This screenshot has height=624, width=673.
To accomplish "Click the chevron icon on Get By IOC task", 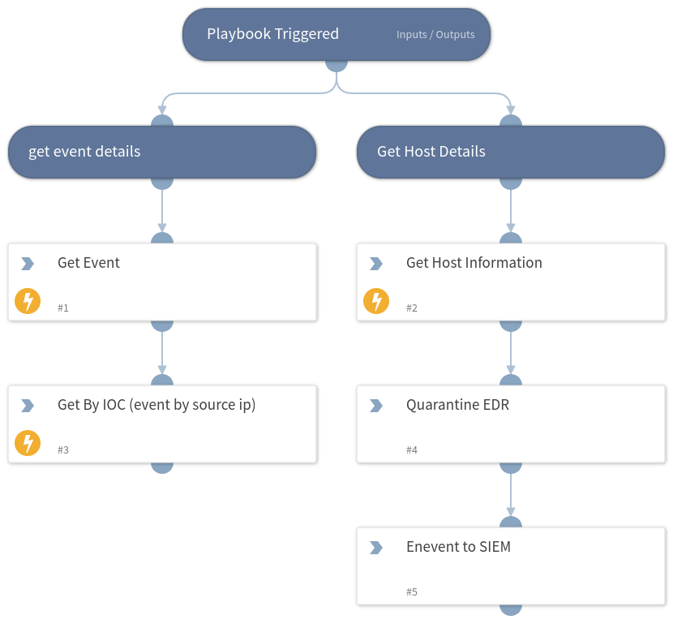I will [x=28, y=406].
